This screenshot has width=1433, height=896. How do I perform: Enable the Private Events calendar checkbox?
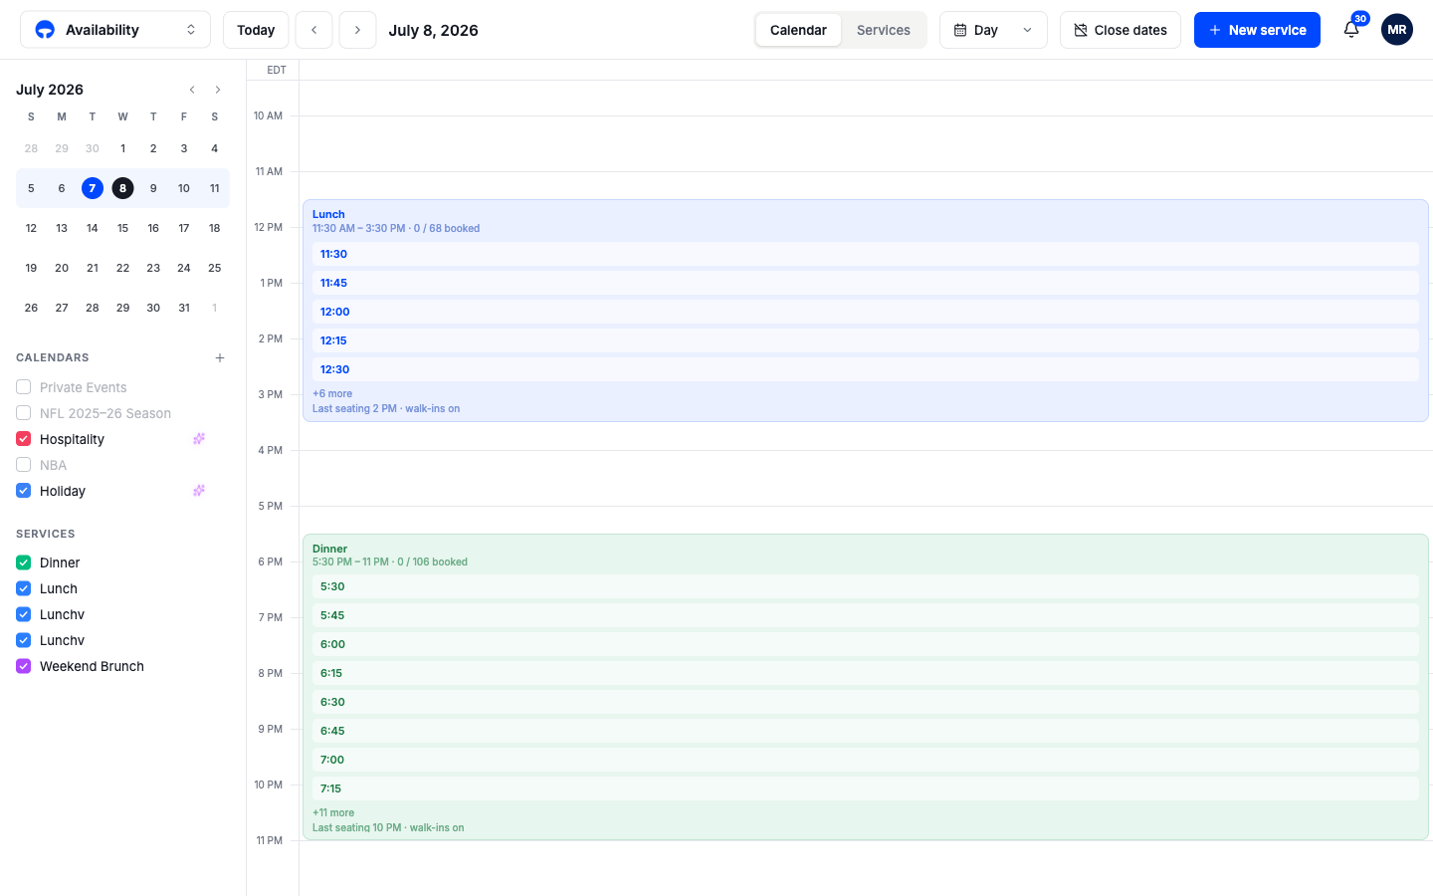click(x=24, y=387)
